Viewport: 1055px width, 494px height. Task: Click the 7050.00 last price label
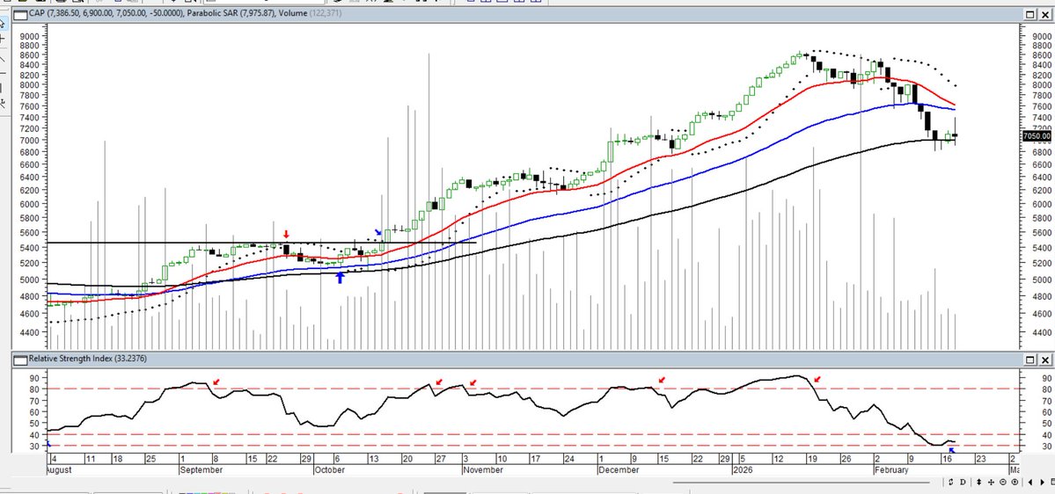(1037, 135)
